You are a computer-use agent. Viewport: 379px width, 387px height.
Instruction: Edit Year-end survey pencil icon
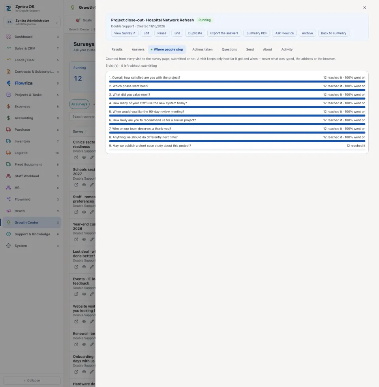pos(92,240)
